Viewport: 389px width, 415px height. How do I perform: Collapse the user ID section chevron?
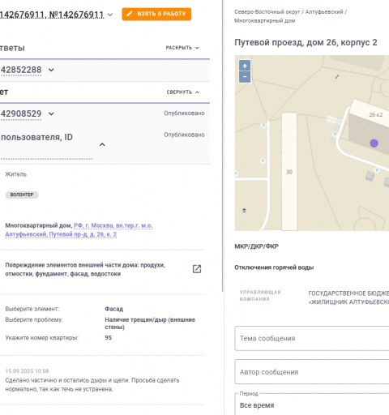click(x=102, y=144)
